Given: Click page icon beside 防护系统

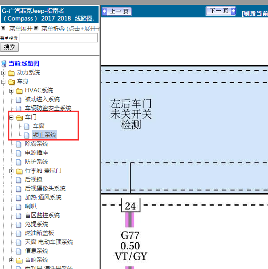Looking at the screenshot, I should click(19, 162).
